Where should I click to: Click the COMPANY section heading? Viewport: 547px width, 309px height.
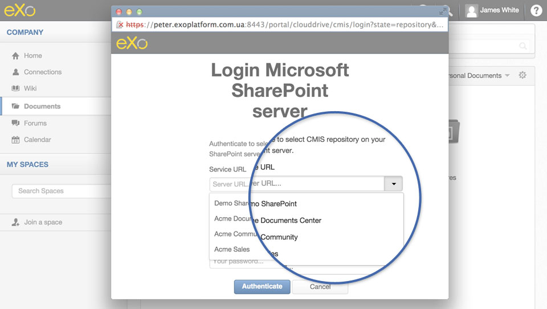pos(25,32)
